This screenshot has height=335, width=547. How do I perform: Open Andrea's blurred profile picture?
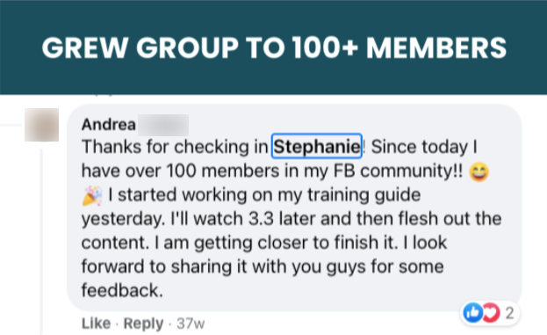[x=42, y=125]
